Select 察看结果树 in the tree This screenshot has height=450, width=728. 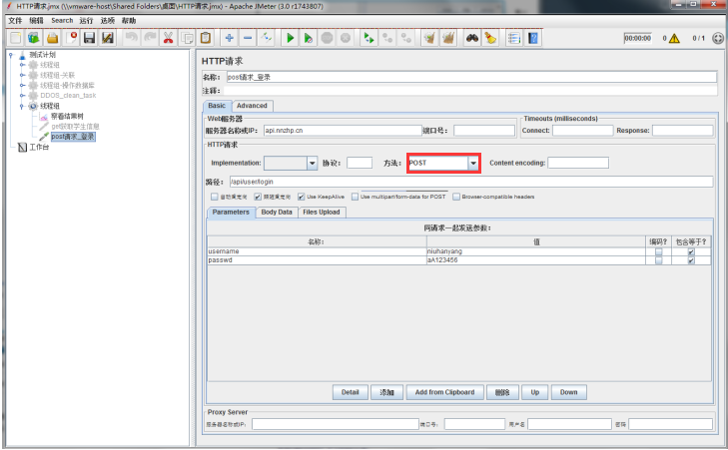(67, 116)
